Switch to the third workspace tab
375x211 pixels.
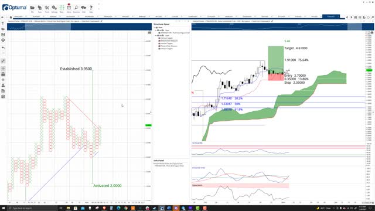coord(53,16)
